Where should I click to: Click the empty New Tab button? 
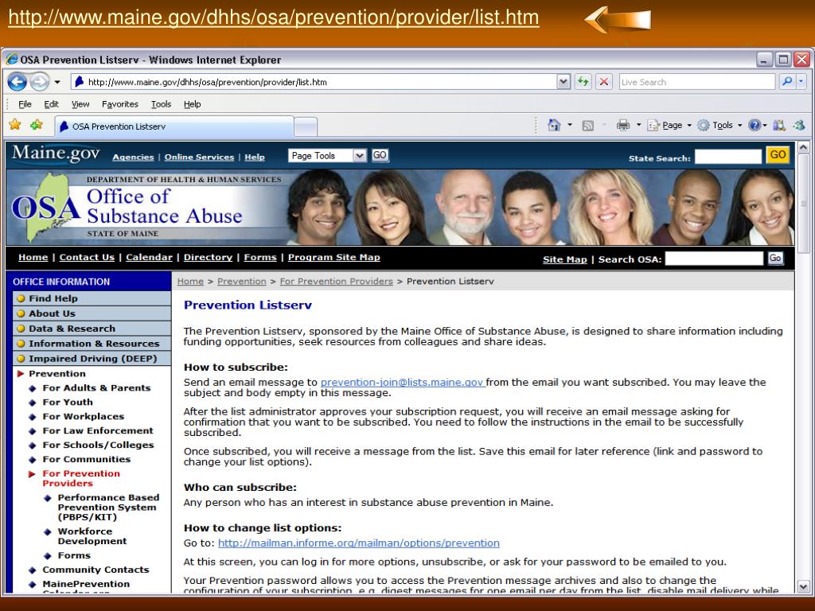coord(306,126)
